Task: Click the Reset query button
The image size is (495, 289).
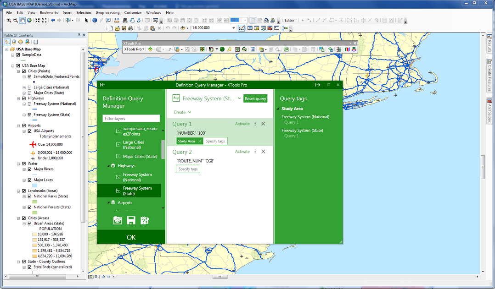Action: tap(255, 98)
